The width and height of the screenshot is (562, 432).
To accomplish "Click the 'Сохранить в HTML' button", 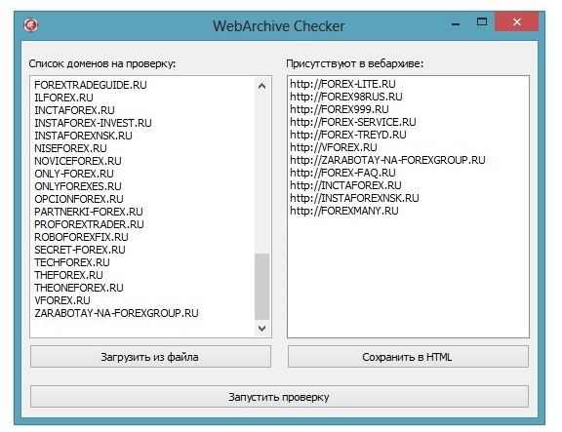I will [x=408, y=357].
